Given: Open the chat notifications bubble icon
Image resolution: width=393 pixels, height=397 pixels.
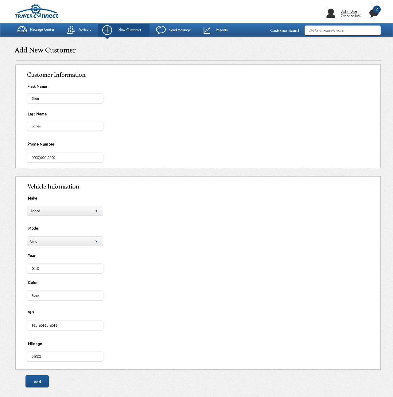Looking at the screenshot, I should tap(373, 13).
